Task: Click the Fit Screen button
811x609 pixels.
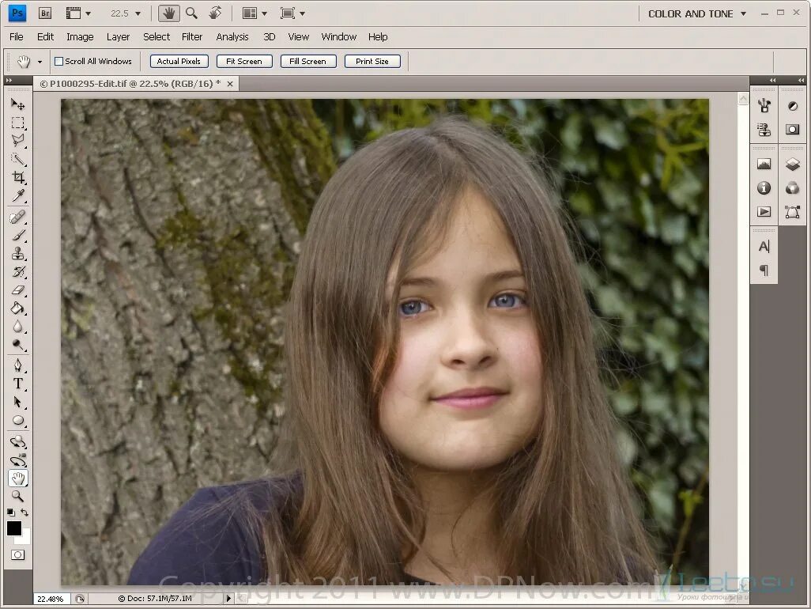Action: [x=244, y=61]
